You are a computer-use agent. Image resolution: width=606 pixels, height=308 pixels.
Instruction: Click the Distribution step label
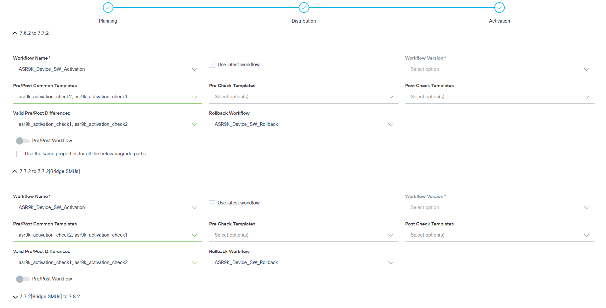(304, 21)
